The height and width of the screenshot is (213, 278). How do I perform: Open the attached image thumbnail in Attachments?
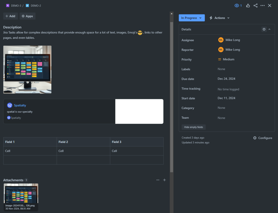pos(21,193)
